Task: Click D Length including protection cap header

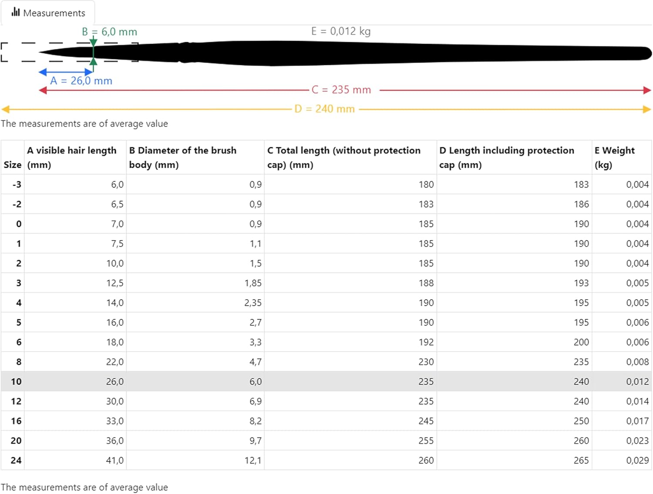Action: click(x=507, y=157)
